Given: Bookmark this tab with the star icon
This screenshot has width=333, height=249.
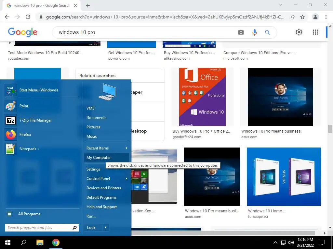Looking at the screenshot, I should click(x=302, y=17).
